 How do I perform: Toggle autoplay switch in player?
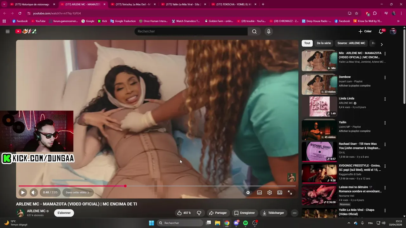248,192
